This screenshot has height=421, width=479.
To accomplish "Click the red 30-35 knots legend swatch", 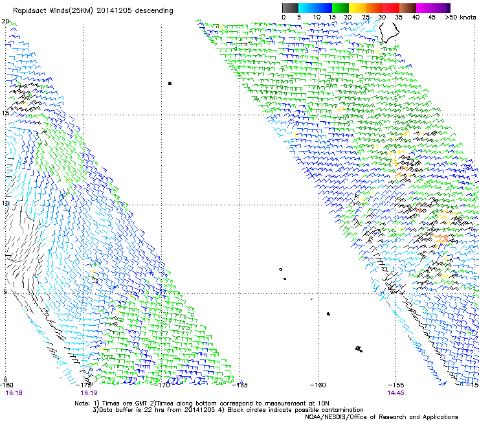I will tap(391, 8).
